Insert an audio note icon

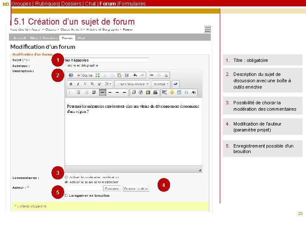(x=133, y=92)
